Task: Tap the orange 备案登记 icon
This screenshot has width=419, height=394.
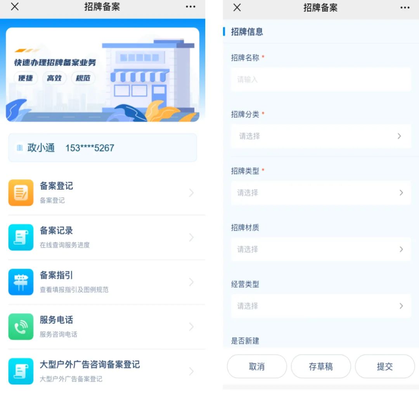Action: coord(21,193)
